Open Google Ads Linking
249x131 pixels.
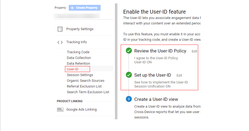tap(81, 110)
